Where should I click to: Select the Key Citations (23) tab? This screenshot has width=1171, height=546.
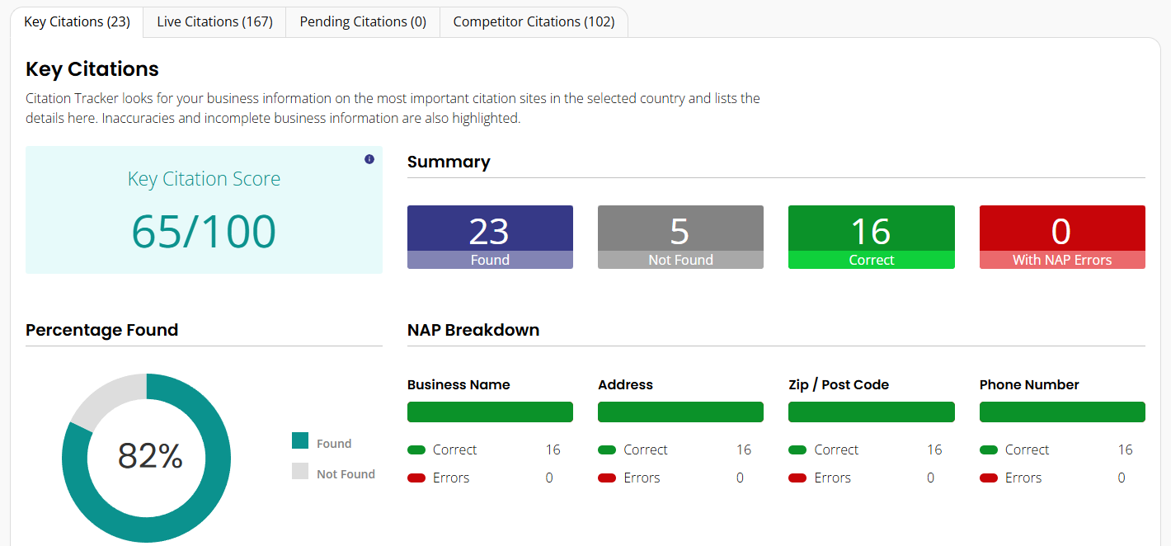tap(77, 22)
